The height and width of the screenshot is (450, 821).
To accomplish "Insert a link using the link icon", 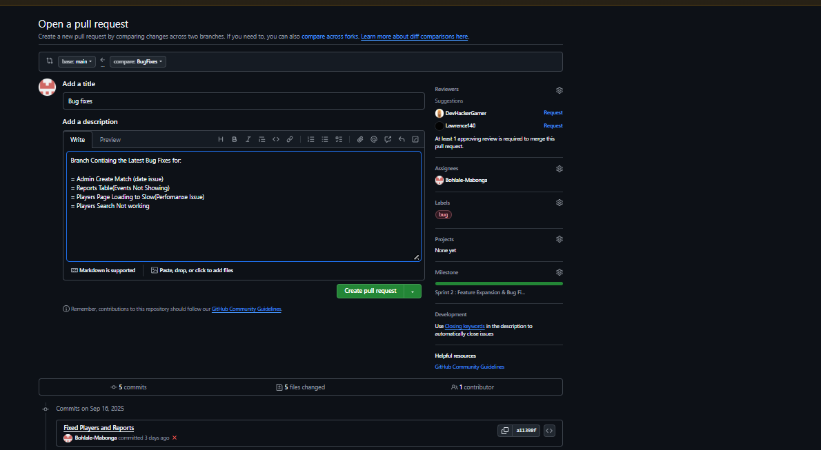I will pos(290,139).
